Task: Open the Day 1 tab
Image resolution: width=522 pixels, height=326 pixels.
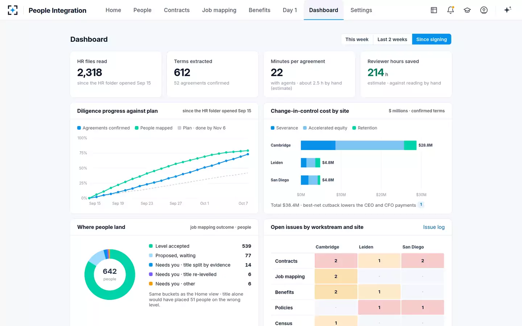Action: tap(290, 10)
